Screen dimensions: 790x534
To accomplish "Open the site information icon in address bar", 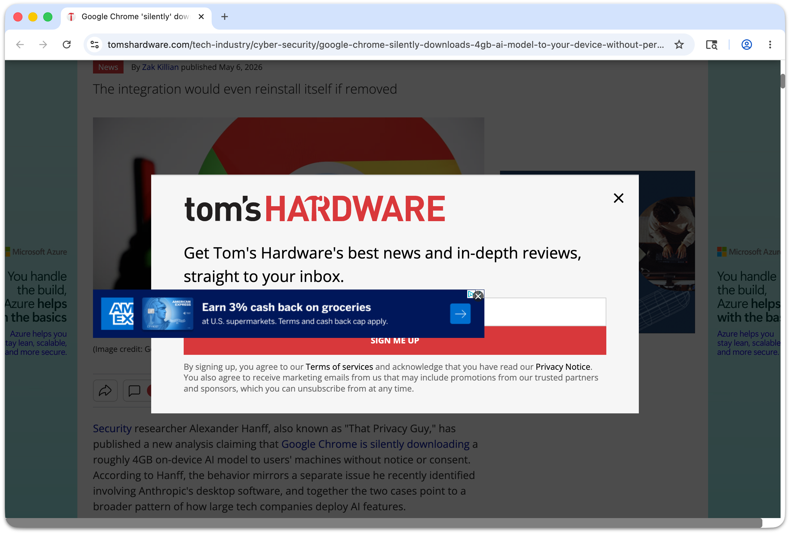I will (95, 45).
